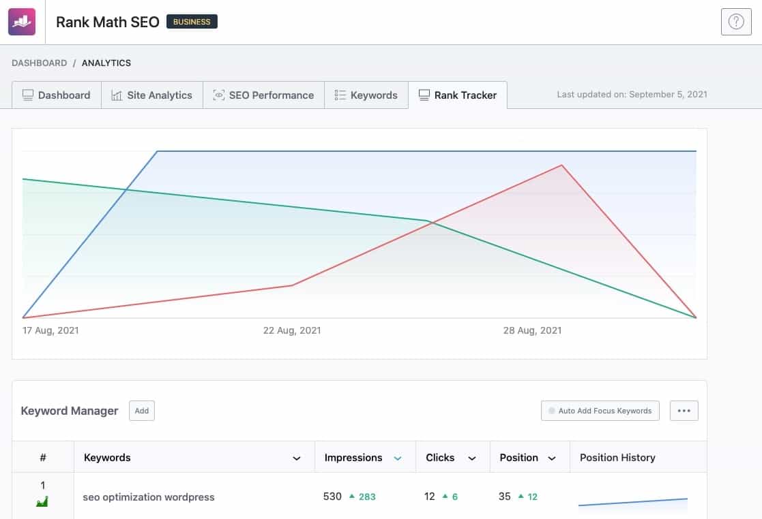Screen dimensions: 762x519
Task: Toggle Auto Add Focus Keywords
Action: pos(600,411)
